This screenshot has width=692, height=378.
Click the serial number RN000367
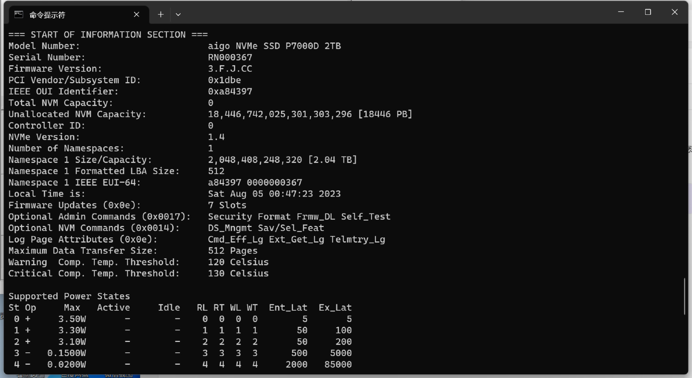click(x=230, y=58)
